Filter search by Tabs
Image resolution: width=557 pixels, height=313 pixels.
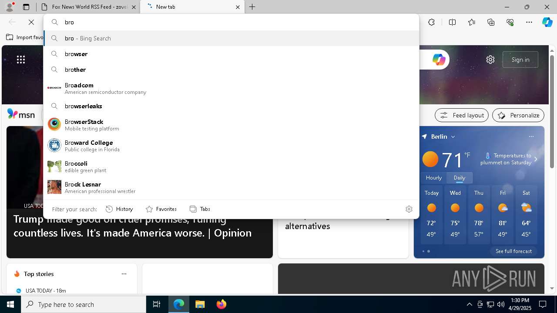point(200,209)
